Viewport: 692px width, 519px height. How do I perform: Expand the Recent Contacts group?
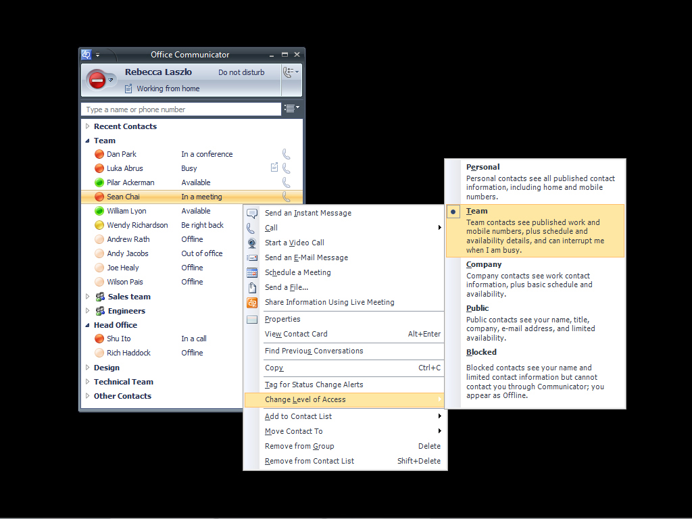pos(87,126)
